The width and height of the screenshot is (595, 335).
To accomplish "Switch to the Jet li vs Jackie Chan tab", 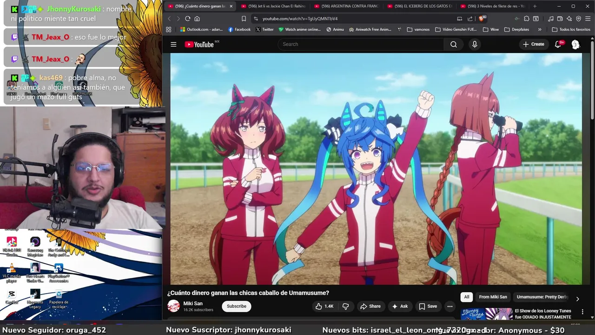I will click(x=273, y=6).
